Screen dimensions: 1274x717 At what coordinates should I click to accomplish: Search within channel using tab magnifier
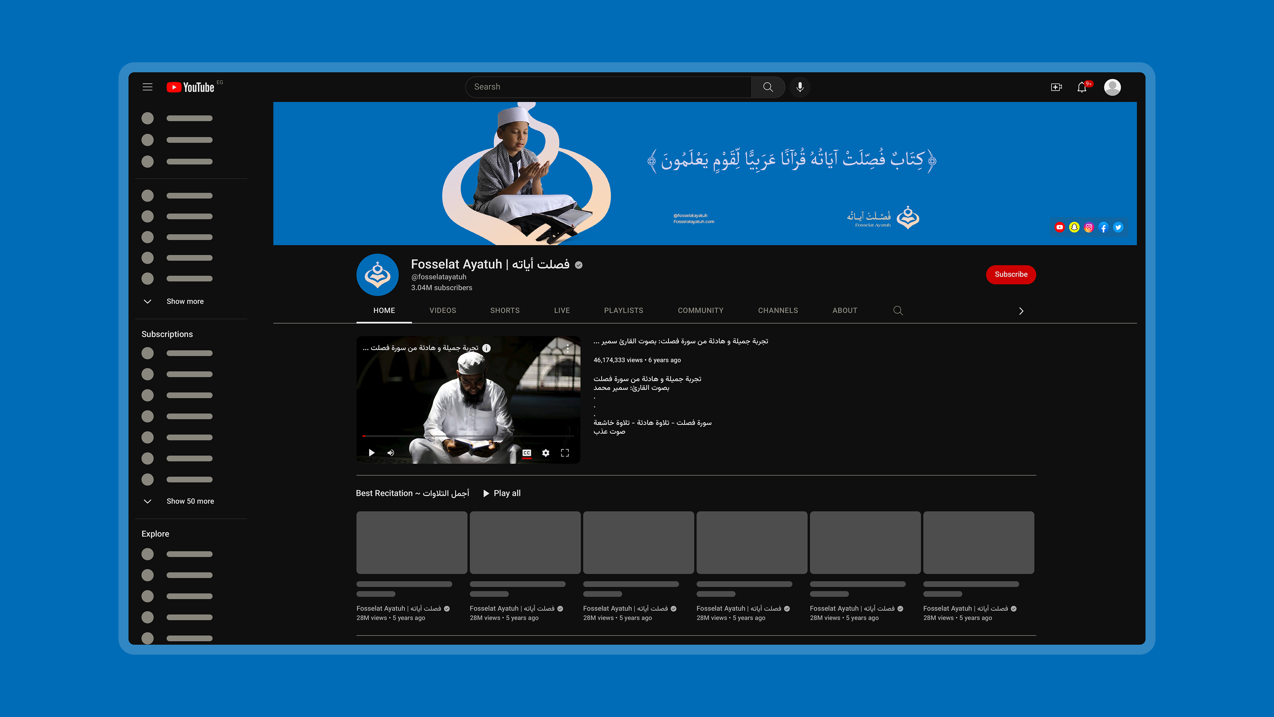(898, 311)
